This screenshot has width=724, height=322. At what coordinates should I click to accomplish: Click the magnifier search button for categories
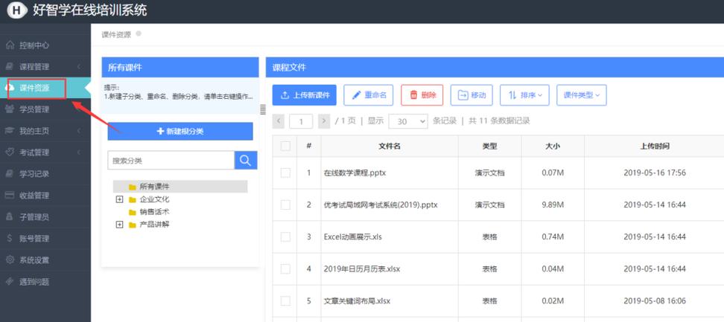point(246,161)
